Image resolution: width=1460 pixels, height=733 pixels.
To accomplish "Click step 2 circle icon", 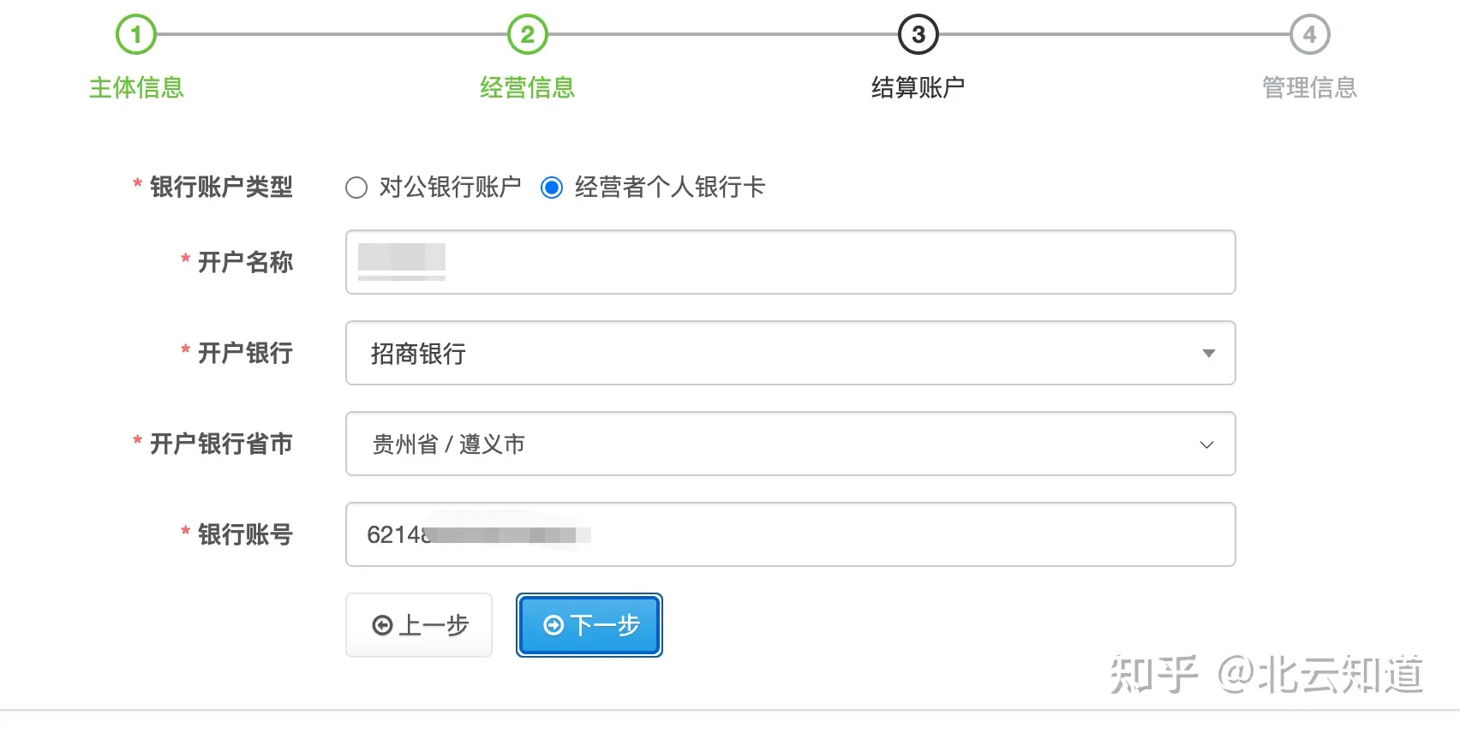I will pos(527,35).
